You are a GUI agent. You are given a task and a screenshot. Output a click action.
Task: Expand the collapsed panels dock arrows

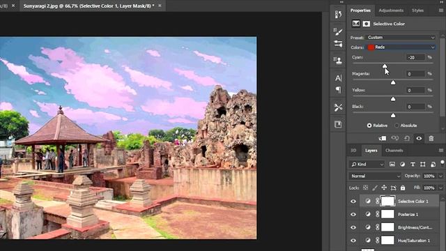pyautogui.click(x=341, y=2)
